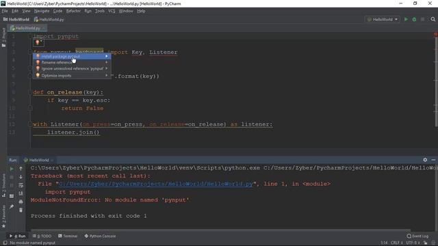Open Run panel settings gear

tap(425, 160)
